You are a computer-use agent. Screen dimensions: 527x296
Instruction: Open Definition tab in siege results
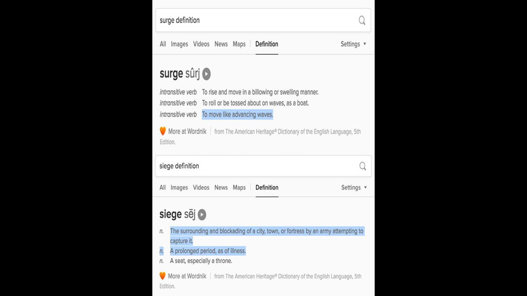(x=267, y=187)
